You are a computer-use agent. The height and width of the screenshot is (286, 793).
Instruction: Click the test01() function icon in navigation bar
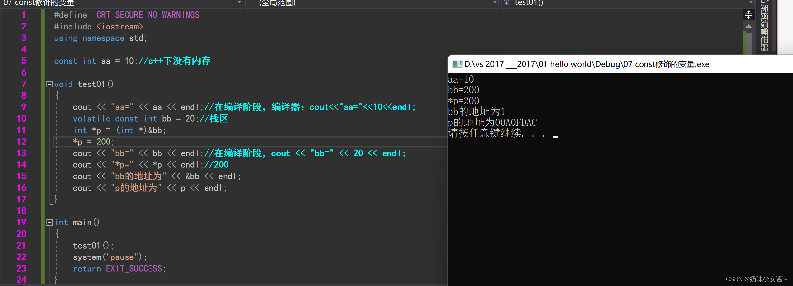pos(506,3)
